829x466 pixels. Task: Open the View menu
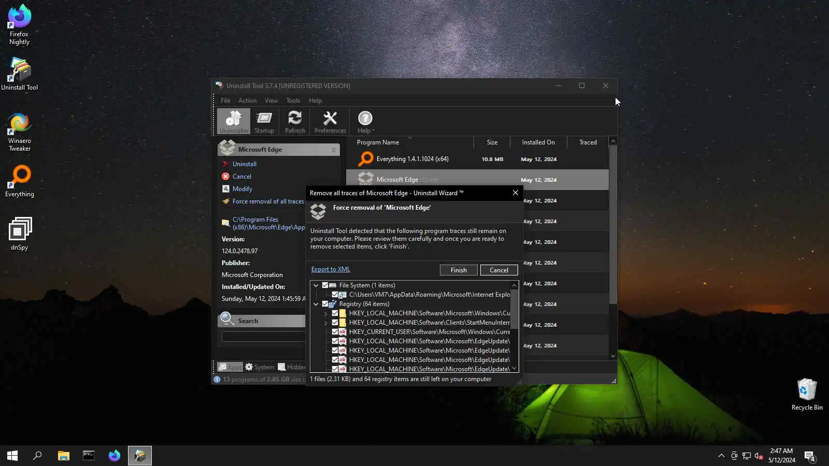(x=271, y=100)
